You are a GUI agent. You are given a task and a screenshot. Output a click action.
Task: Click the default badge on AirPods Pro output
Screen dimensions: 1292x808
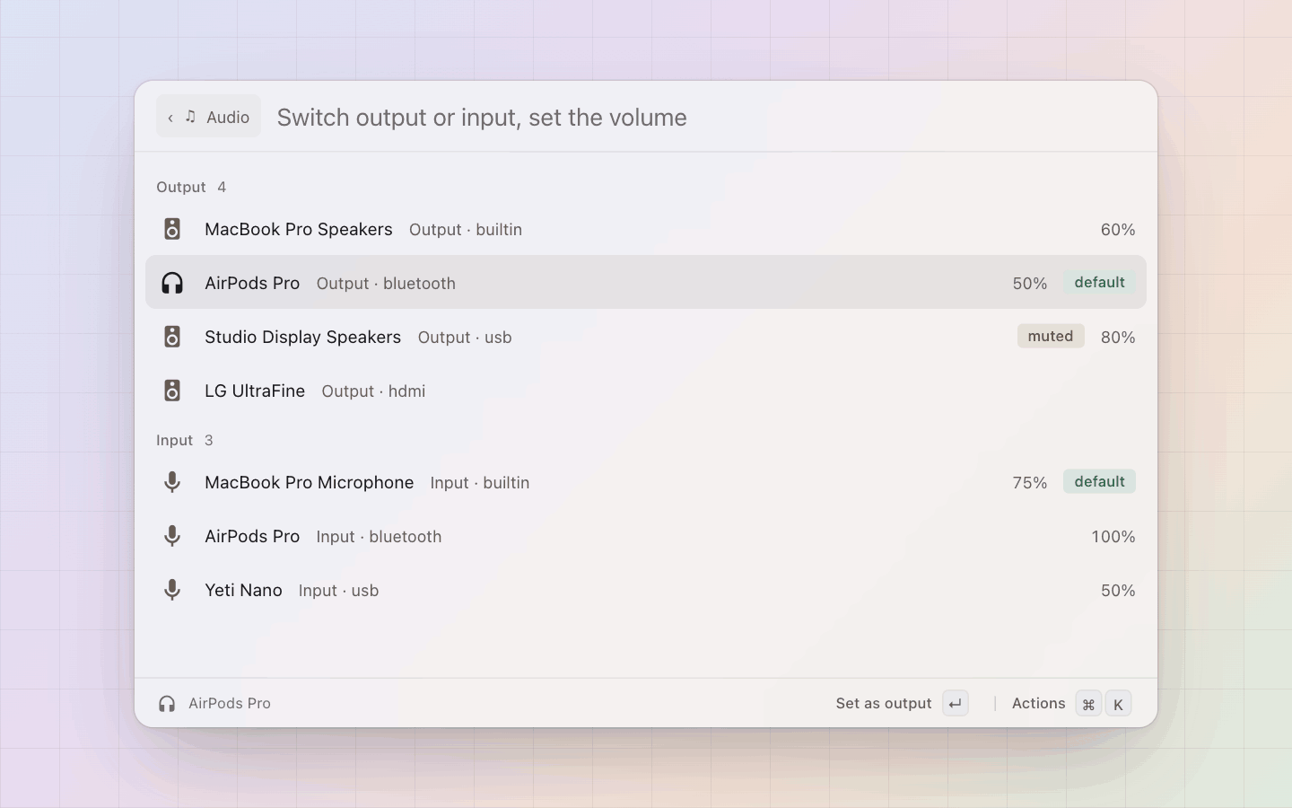(x=1099, y=283)
